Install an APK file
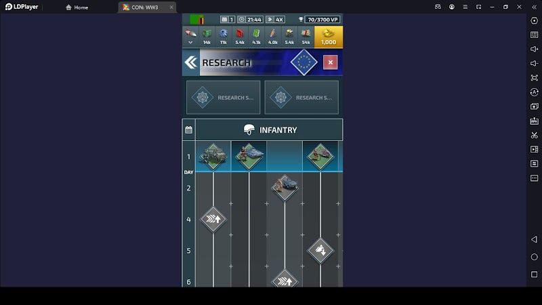This screenshot has height=305, width=542. [534, 121]
